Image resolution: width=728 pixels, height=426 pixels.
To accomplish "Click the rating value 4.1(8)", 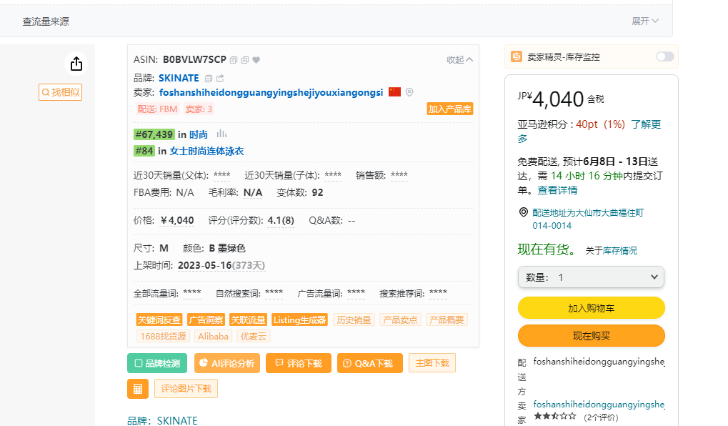I will pos(281,221).
